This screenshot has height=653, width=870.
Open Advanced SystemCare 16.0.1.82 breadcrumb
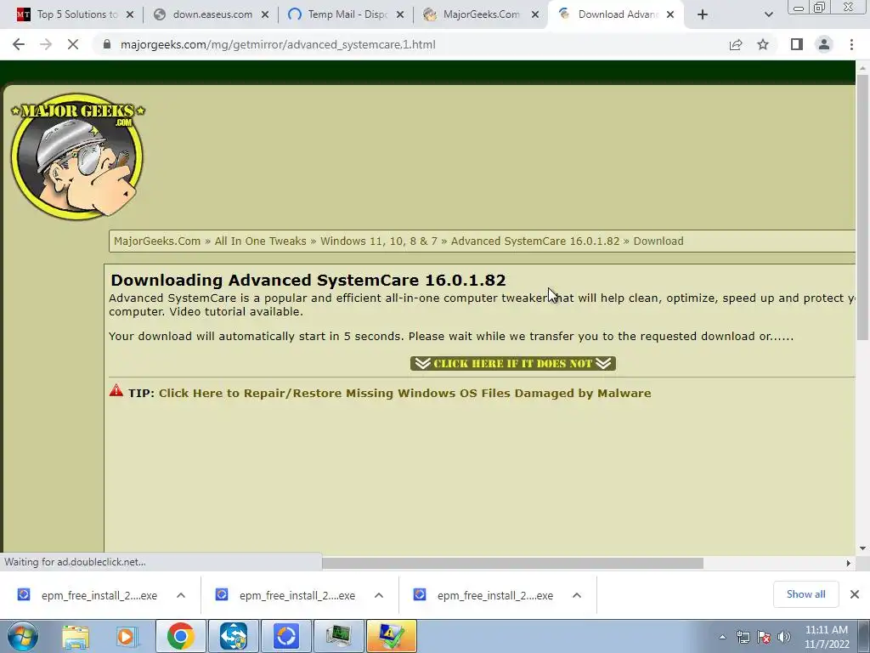(x=535, y=241)
